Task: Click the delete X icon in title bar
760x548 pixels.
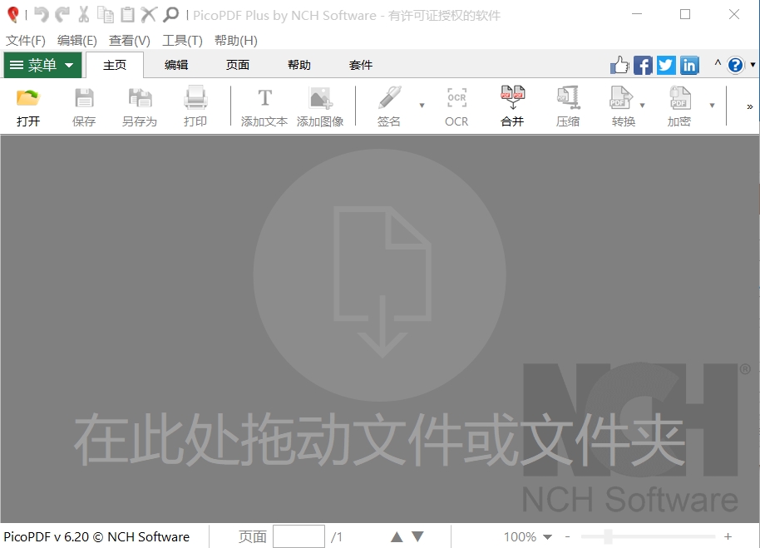Action: pos(149,14)
